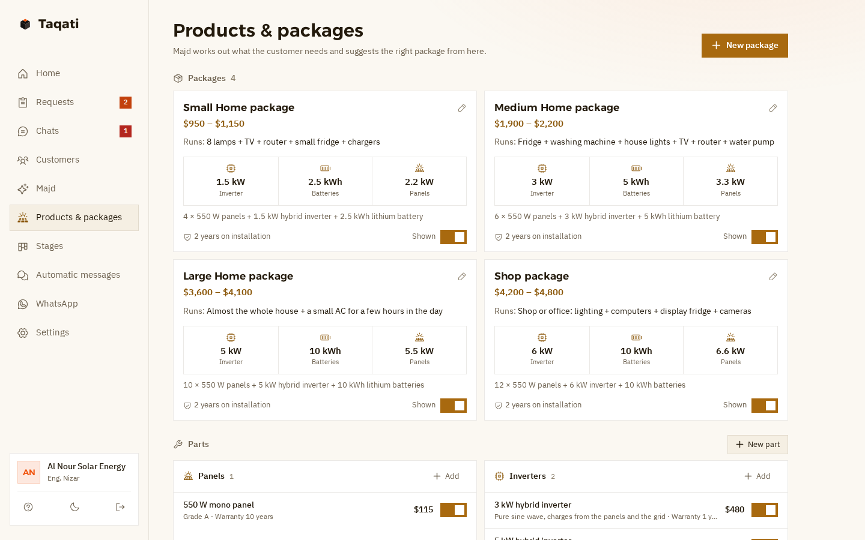Click the Medium Home package title
Image resolution: width=865 pixels, height=540 pixels.
point(557,107)
